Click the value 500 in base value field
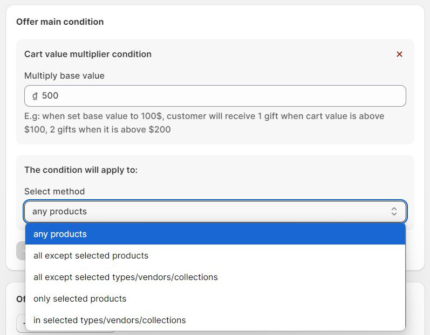This screenshot has width=430, height=335. (x=50, y=96)
